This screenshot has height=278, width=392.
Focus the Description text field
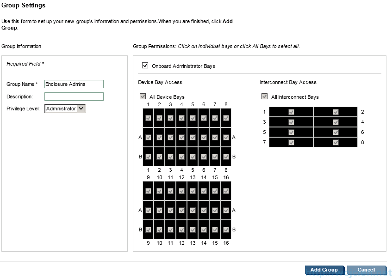(x=74, y=97)
